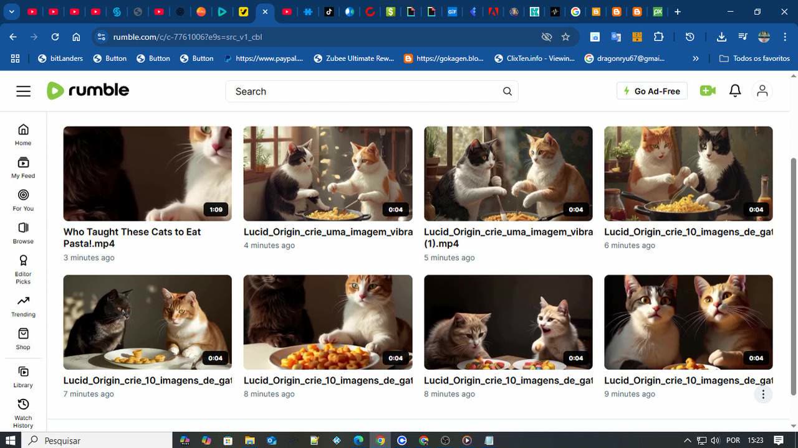Open the three-dot options menu on last video
The width and height of the screenshot is (798, 448).
click(x=763, y=394)
